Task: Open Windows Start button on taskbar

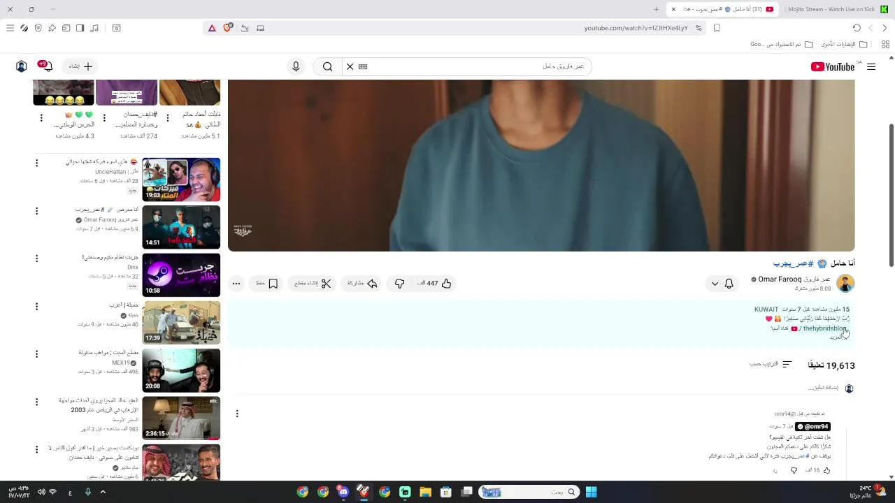Action: (591, 492)
